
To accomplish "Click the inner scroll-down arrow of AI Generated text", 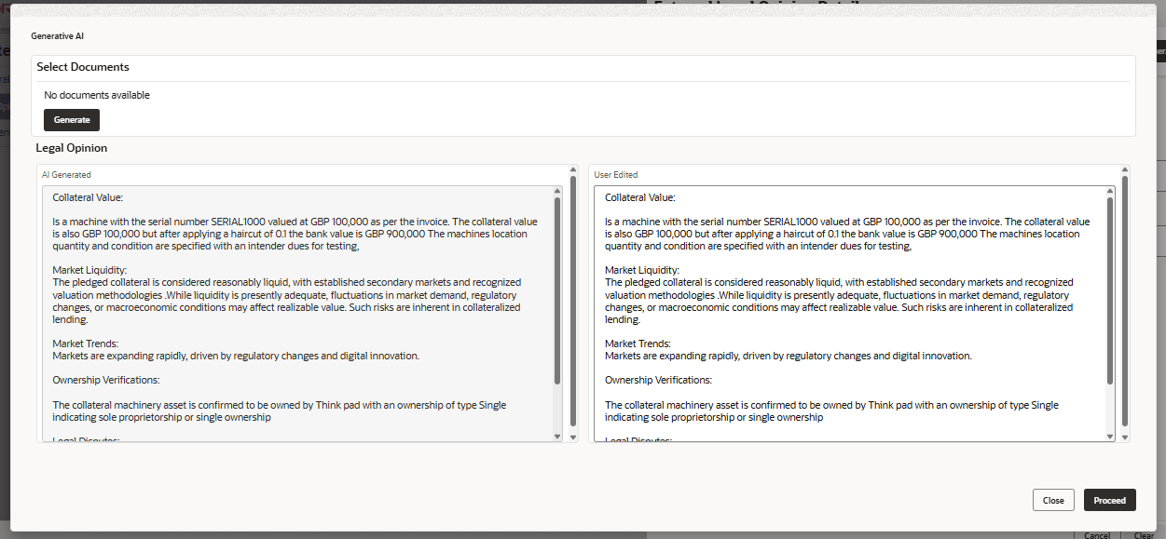I will (x=557, y=436).
